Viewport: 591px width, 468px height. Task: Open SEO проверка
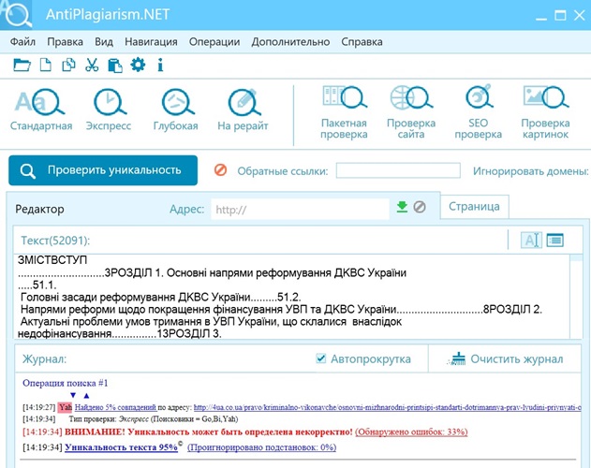479,112
